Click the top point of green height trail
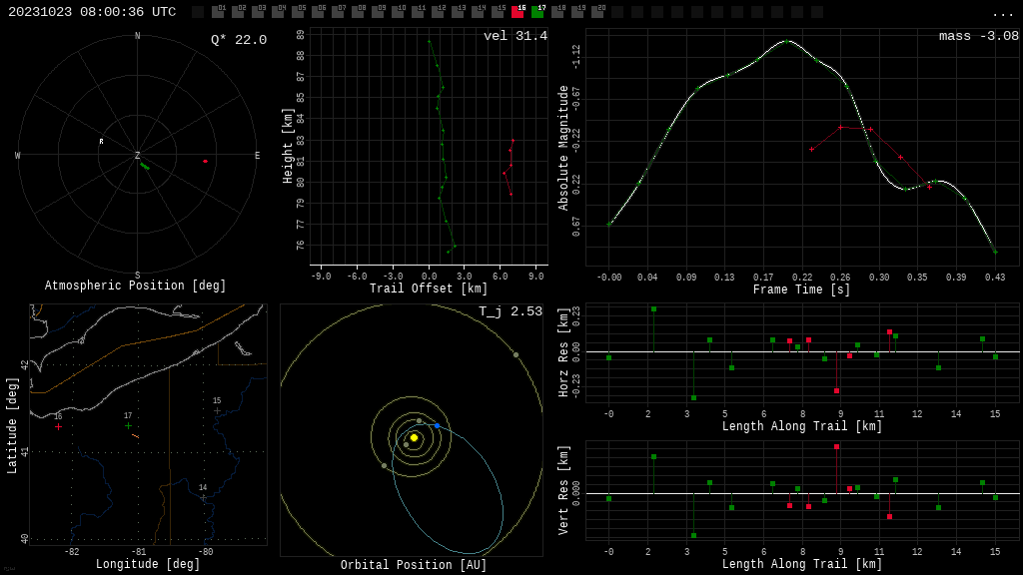The image size is (1023, 575). tap(430, 41)
